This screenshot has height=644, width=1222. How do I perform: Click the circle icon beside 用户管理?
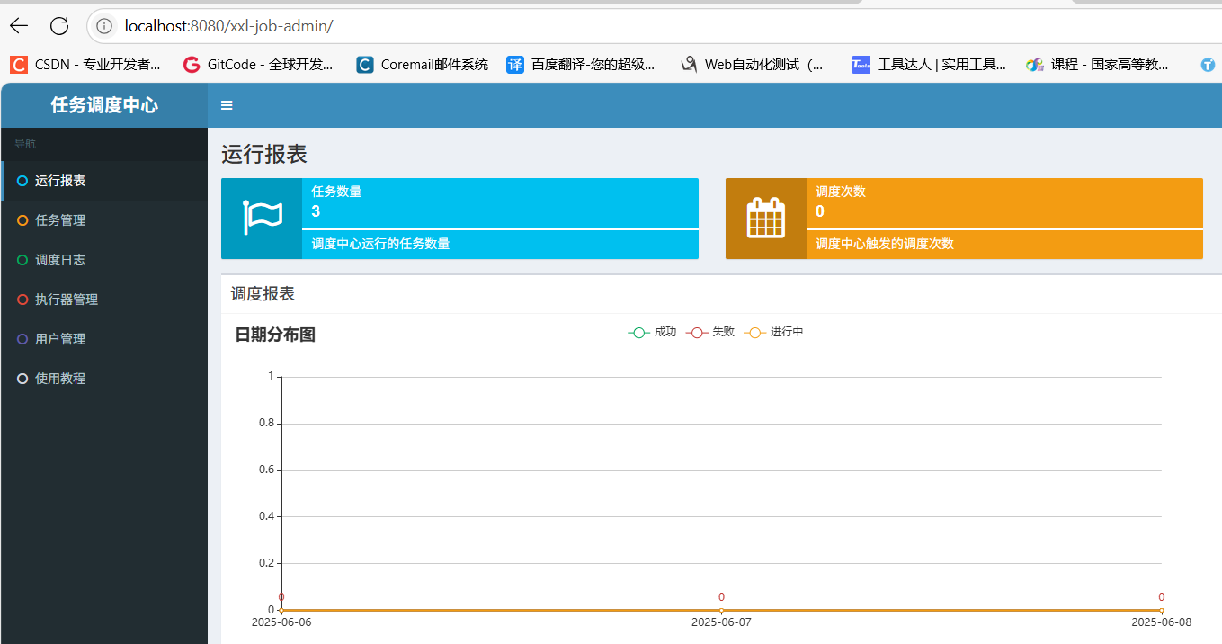[x=22, y=339]
